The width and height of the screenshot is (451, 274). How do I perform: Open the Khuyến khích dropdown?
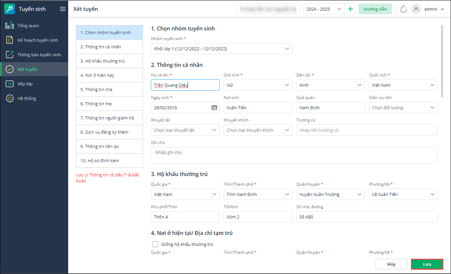click(x=258, y=130)
